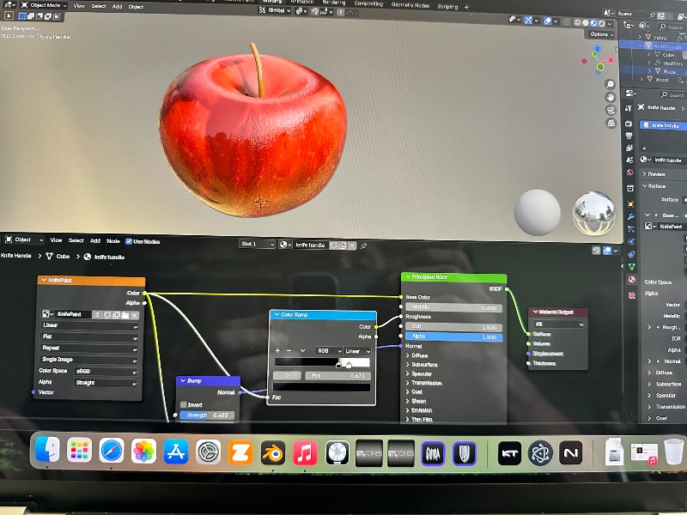Open the Slot 1 dropdown
This screenshot has height=515, width=687.
(x=257, y=245)
